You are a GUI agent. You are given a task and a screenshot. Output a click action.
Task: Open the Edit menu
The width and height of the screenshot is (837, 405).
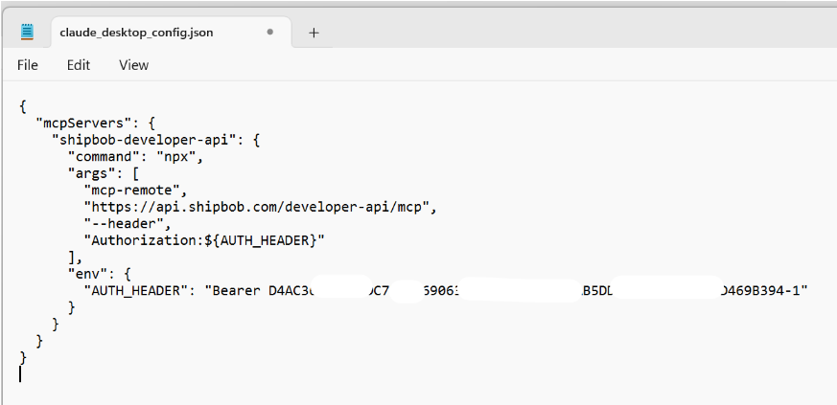(79, 65)
